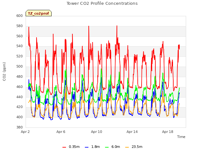Click the 560 y-axis tick value
This screenshot has width=205, height=153.
pos(20,36)
